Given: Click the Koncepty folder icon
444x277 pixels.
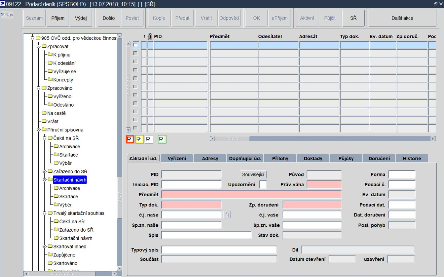Looking at the screenshot, I should pyautogui.click(x=50, y=80).
